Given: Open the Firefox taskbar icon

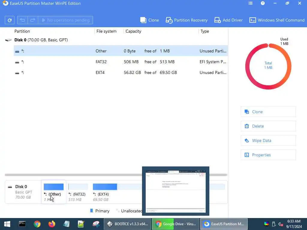Looking at the screenshot, I should coord(52,224).
